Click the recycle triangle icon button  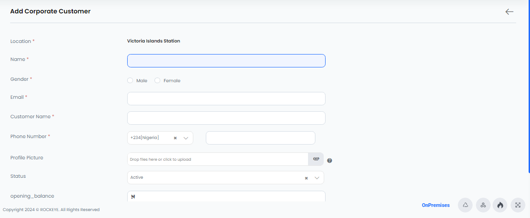pyautogui.click(x=465, y=205)
